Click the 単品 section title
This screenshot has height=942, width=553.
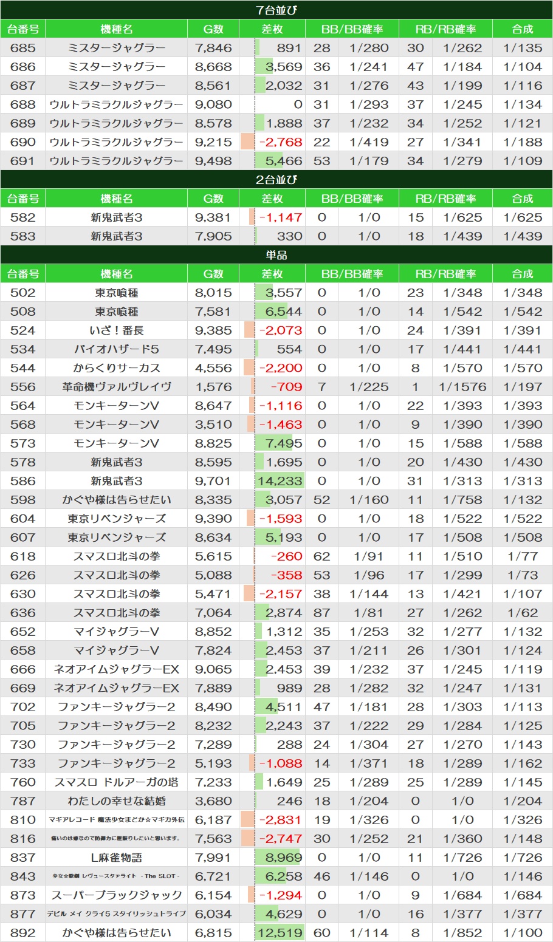[x=276, y=255]
